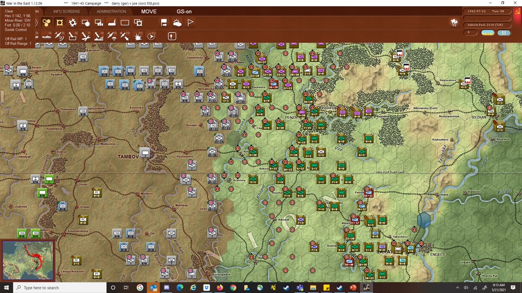
Task: Click the rectangle-with-bar-chart toolbar icon
Action: [x=99, y=23]
